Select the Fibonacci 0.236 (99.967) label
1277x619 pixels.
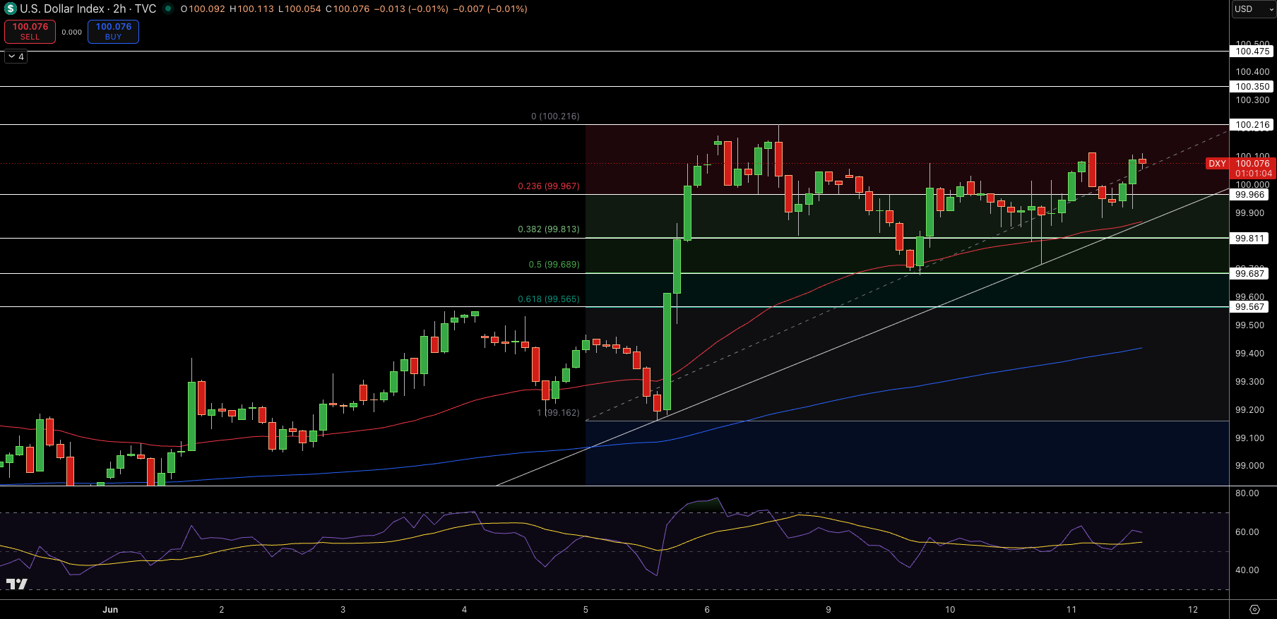point(549,186)
